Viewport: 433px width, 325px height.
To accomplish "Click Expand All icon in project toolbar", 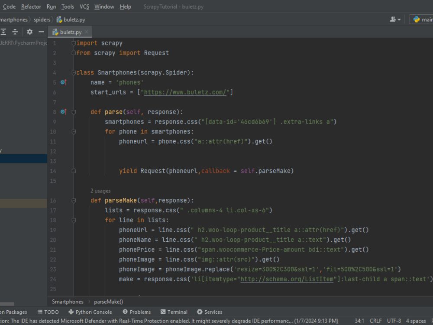I will (x=3, y=32).
